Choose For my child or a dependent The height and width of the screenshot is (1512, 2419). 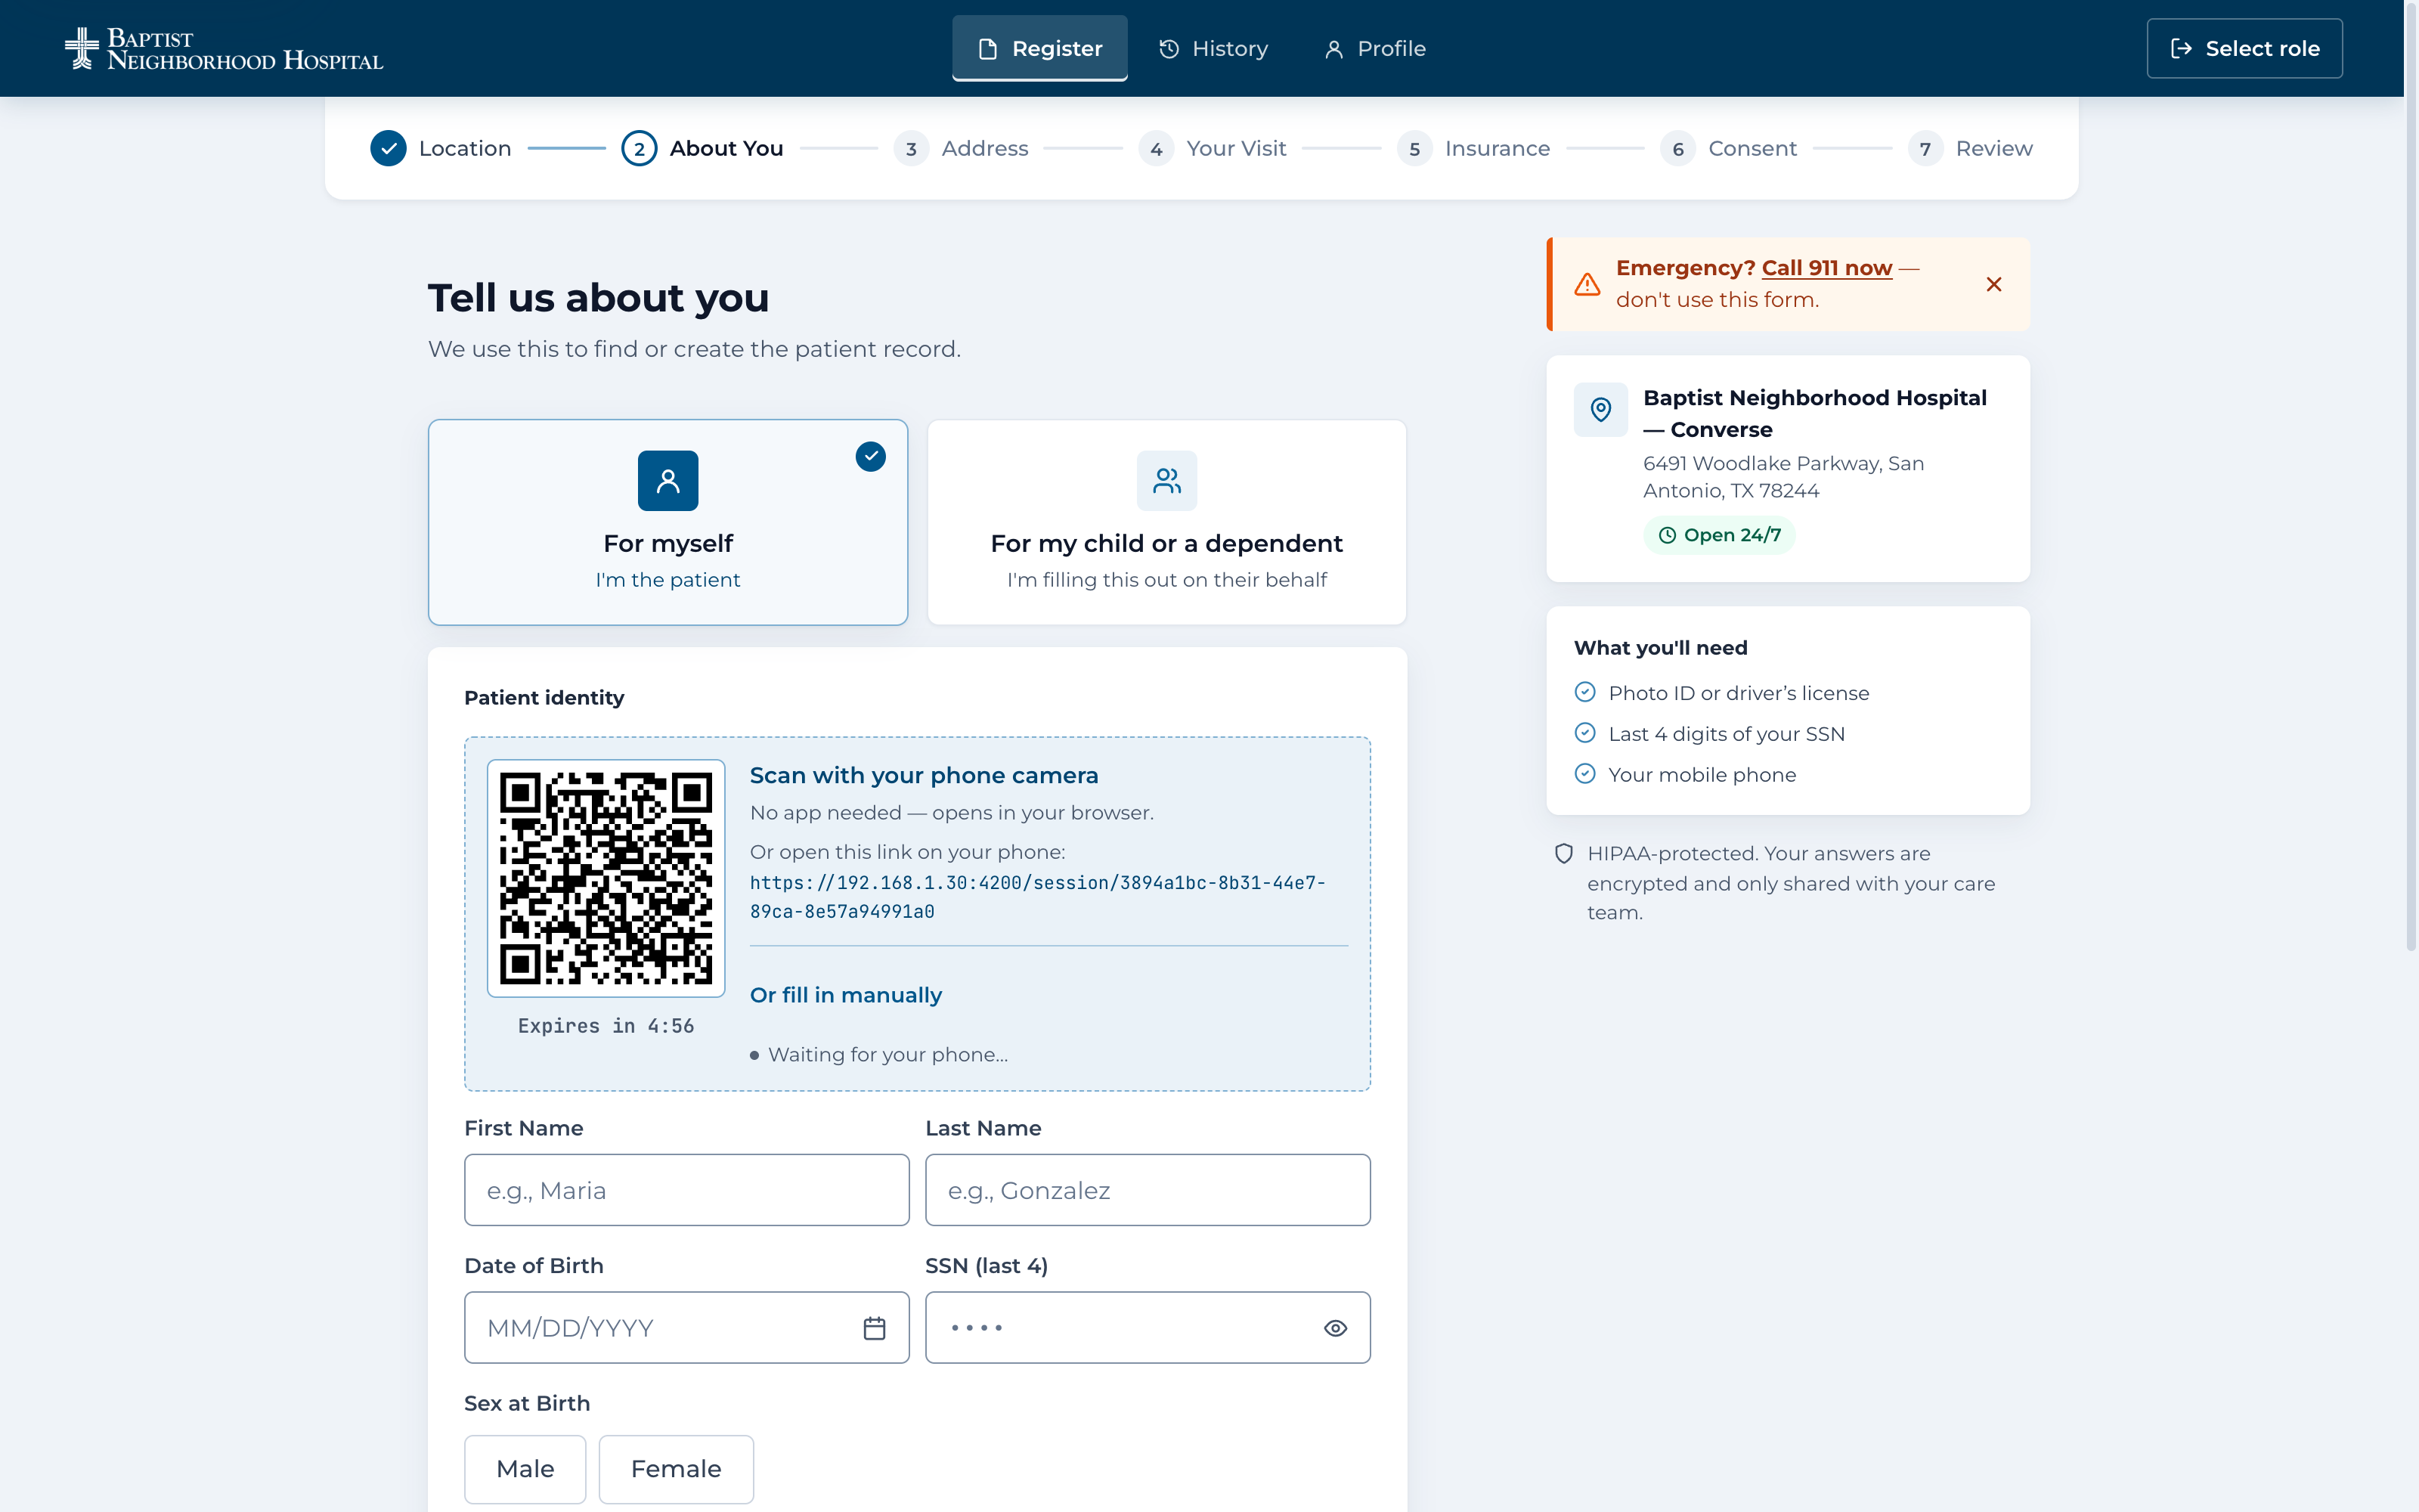tap(1166, 522)
